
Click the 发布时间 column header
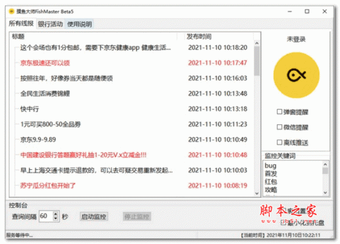pos(199,36)
